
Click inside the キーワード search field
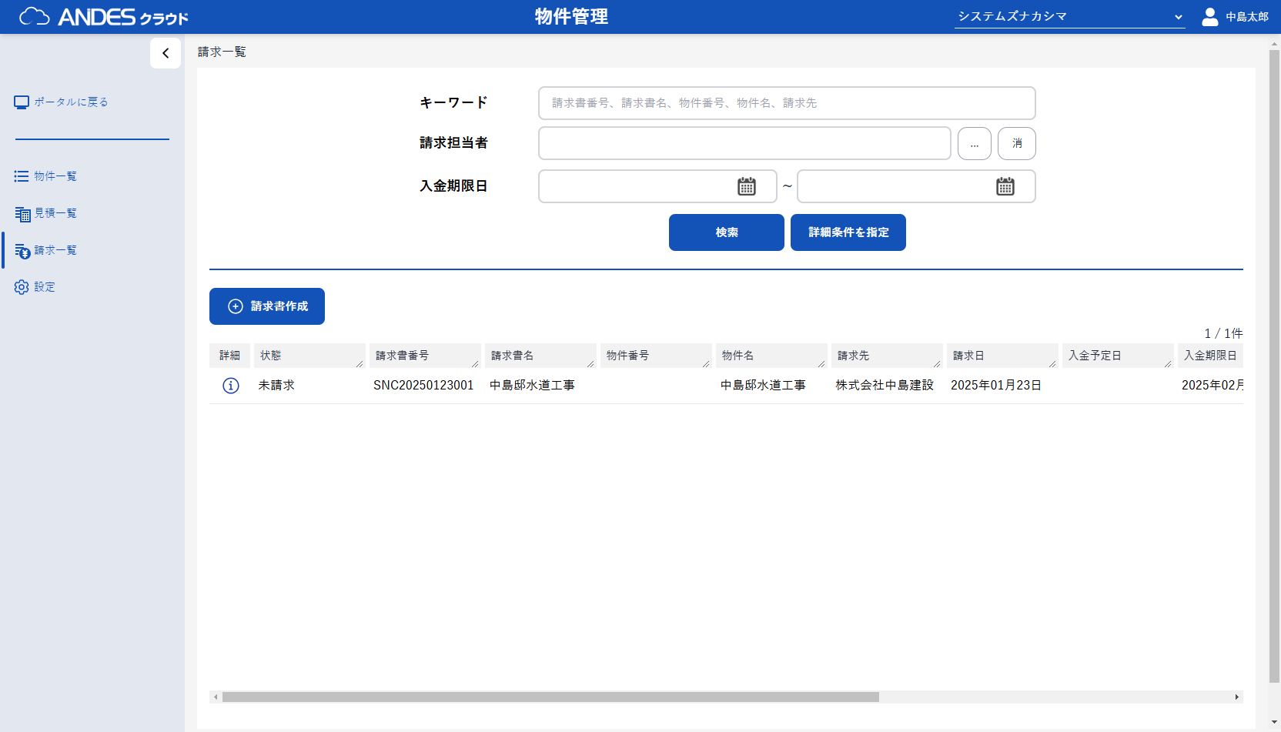click(x=786, y=102)
